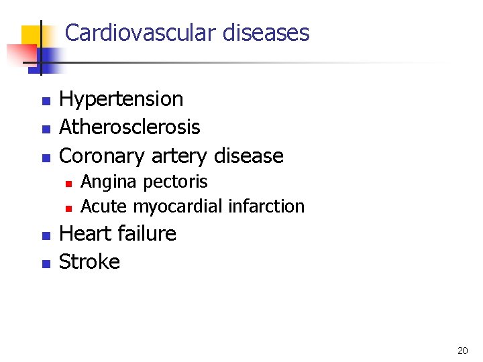Click the red square in slide logo
Viewport: 483px width, 362px height.
(21, 55)
